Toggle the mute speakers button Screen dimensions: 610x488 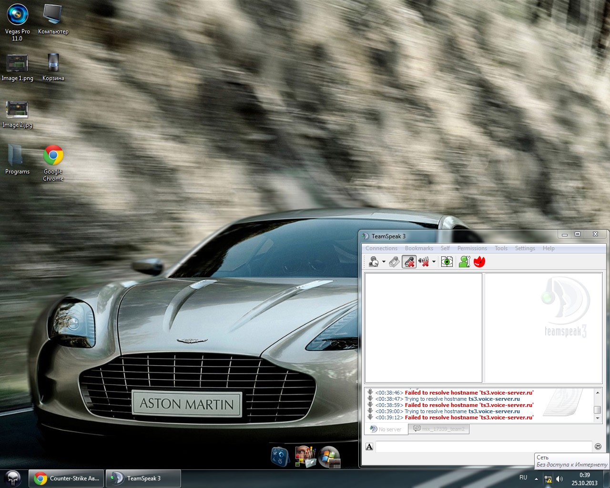(423, 262)
